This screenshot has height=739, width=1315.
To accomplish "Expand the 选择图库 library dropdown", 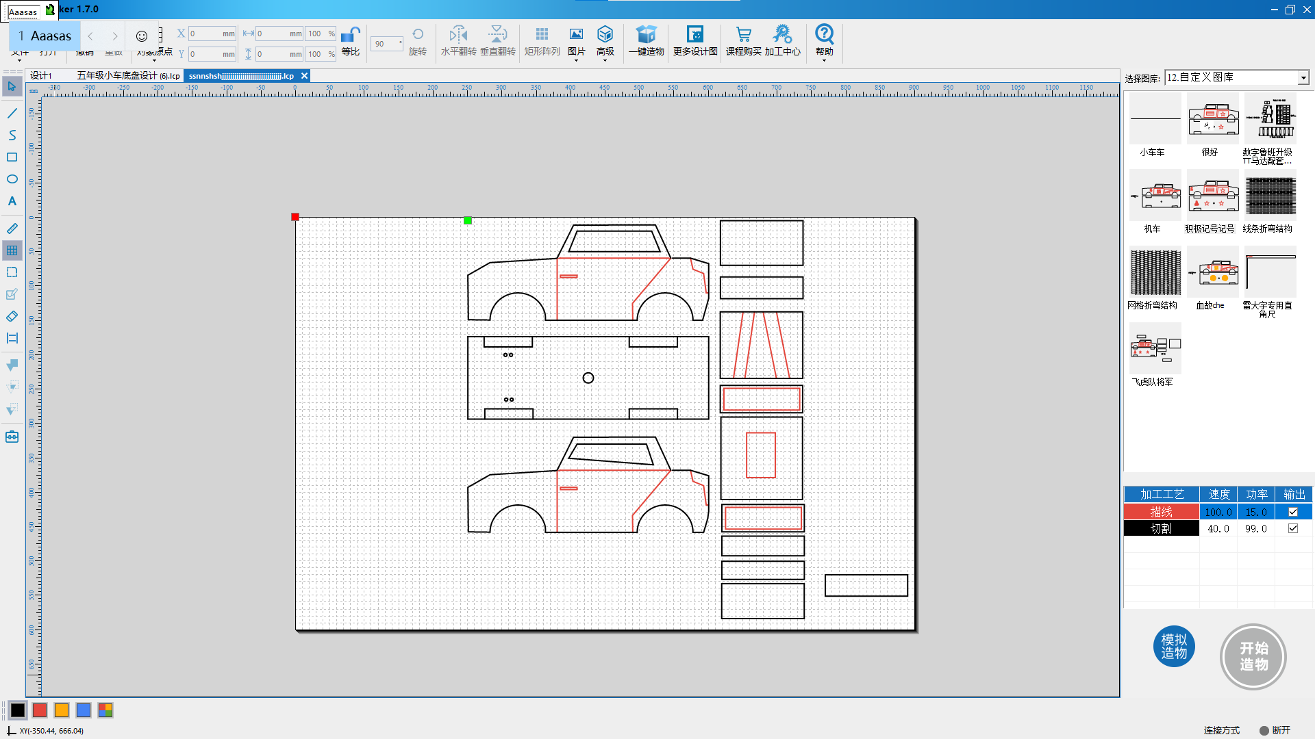I will point(1303,78).
